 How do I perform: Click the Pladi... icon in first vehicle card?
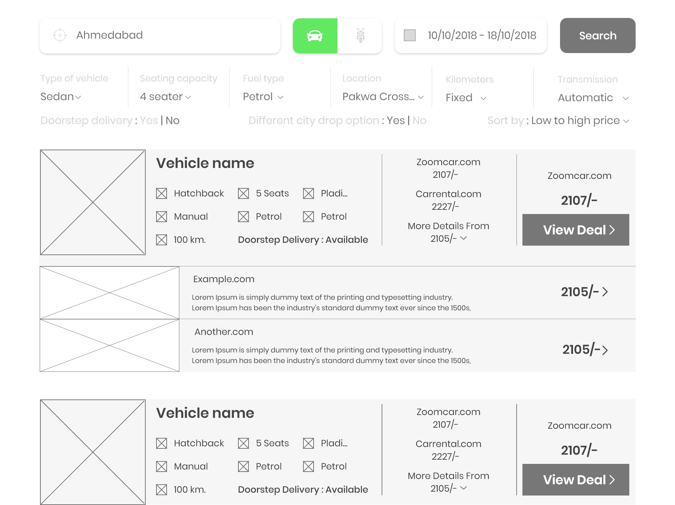[308, 193]
